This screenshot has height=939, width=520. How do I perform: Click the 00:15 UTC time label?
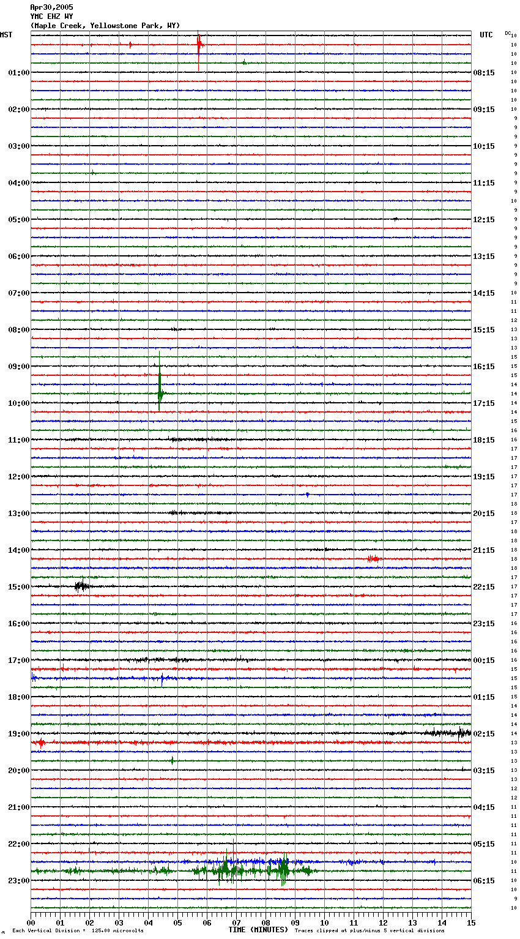[484, 660]
